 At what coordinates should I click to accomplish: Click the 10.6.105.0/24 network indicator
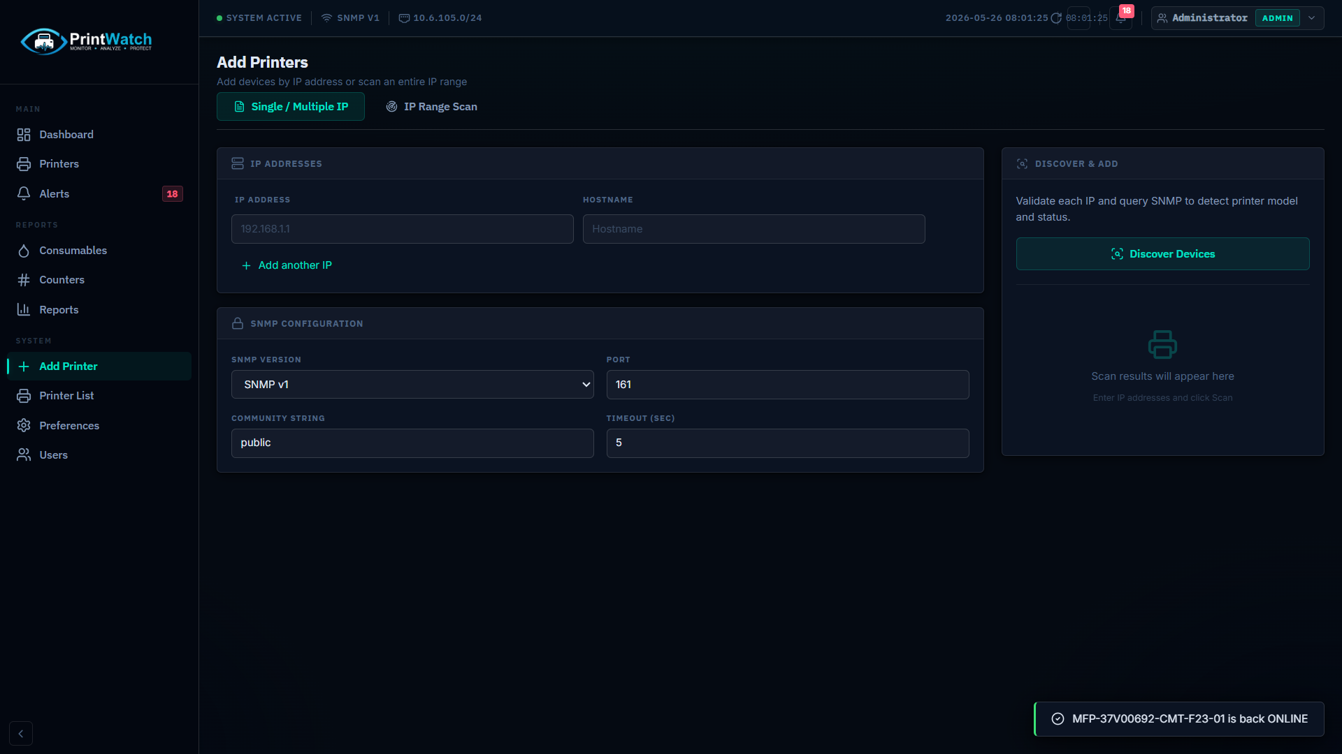[440, 18]
